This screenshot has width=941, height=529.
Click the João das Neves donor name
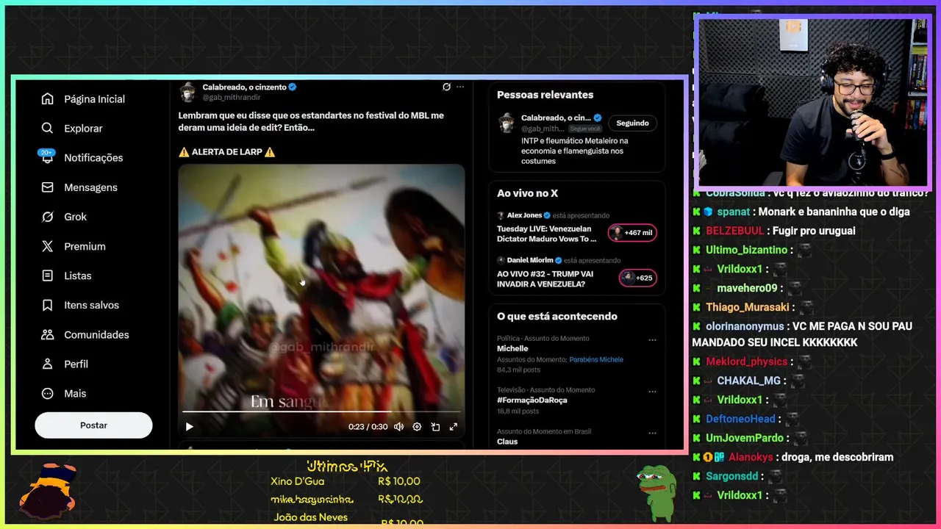[x=310, y=517]
